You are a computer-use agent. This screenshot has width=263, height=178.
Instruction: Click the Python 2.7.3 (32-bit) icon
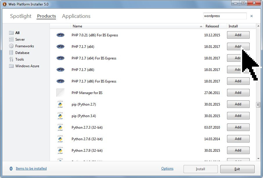(60, 127)
